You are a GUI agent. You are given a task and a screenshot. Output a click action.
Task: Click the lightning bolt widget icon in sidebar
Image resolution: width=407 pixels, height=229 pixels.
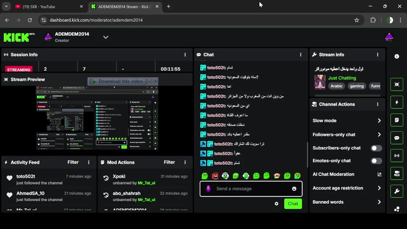tap(397, 102)
